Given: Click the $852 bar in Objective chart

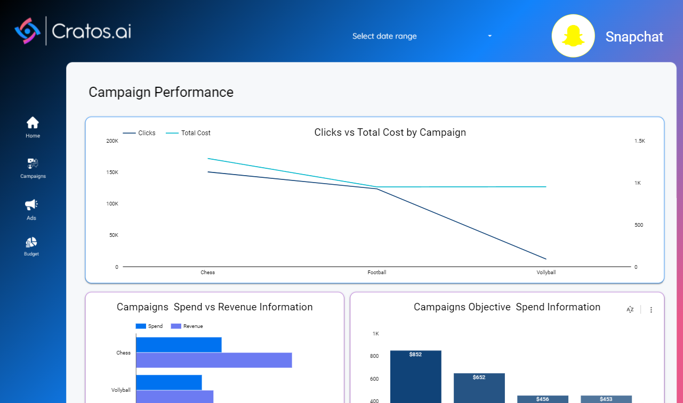Looking at the screenshot, I should point(416,376).
